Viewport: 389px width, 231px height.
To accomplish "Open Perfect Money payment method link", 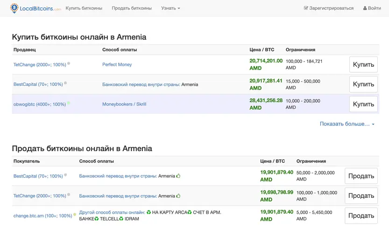I will (x=117, y=64).
